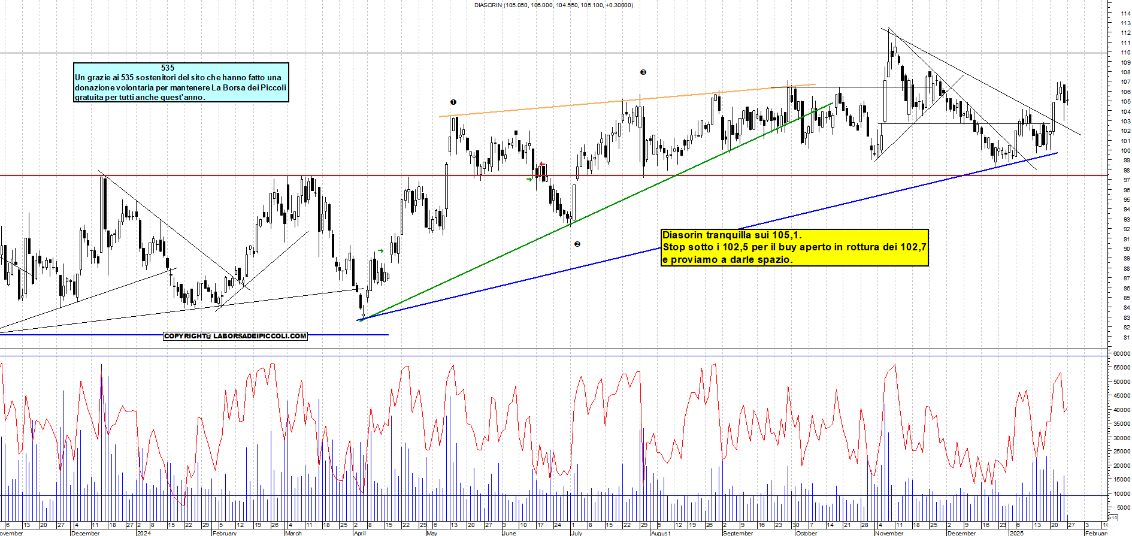Click the 'June' month label
Viewport: 1132px width, 536px height.
509,532
